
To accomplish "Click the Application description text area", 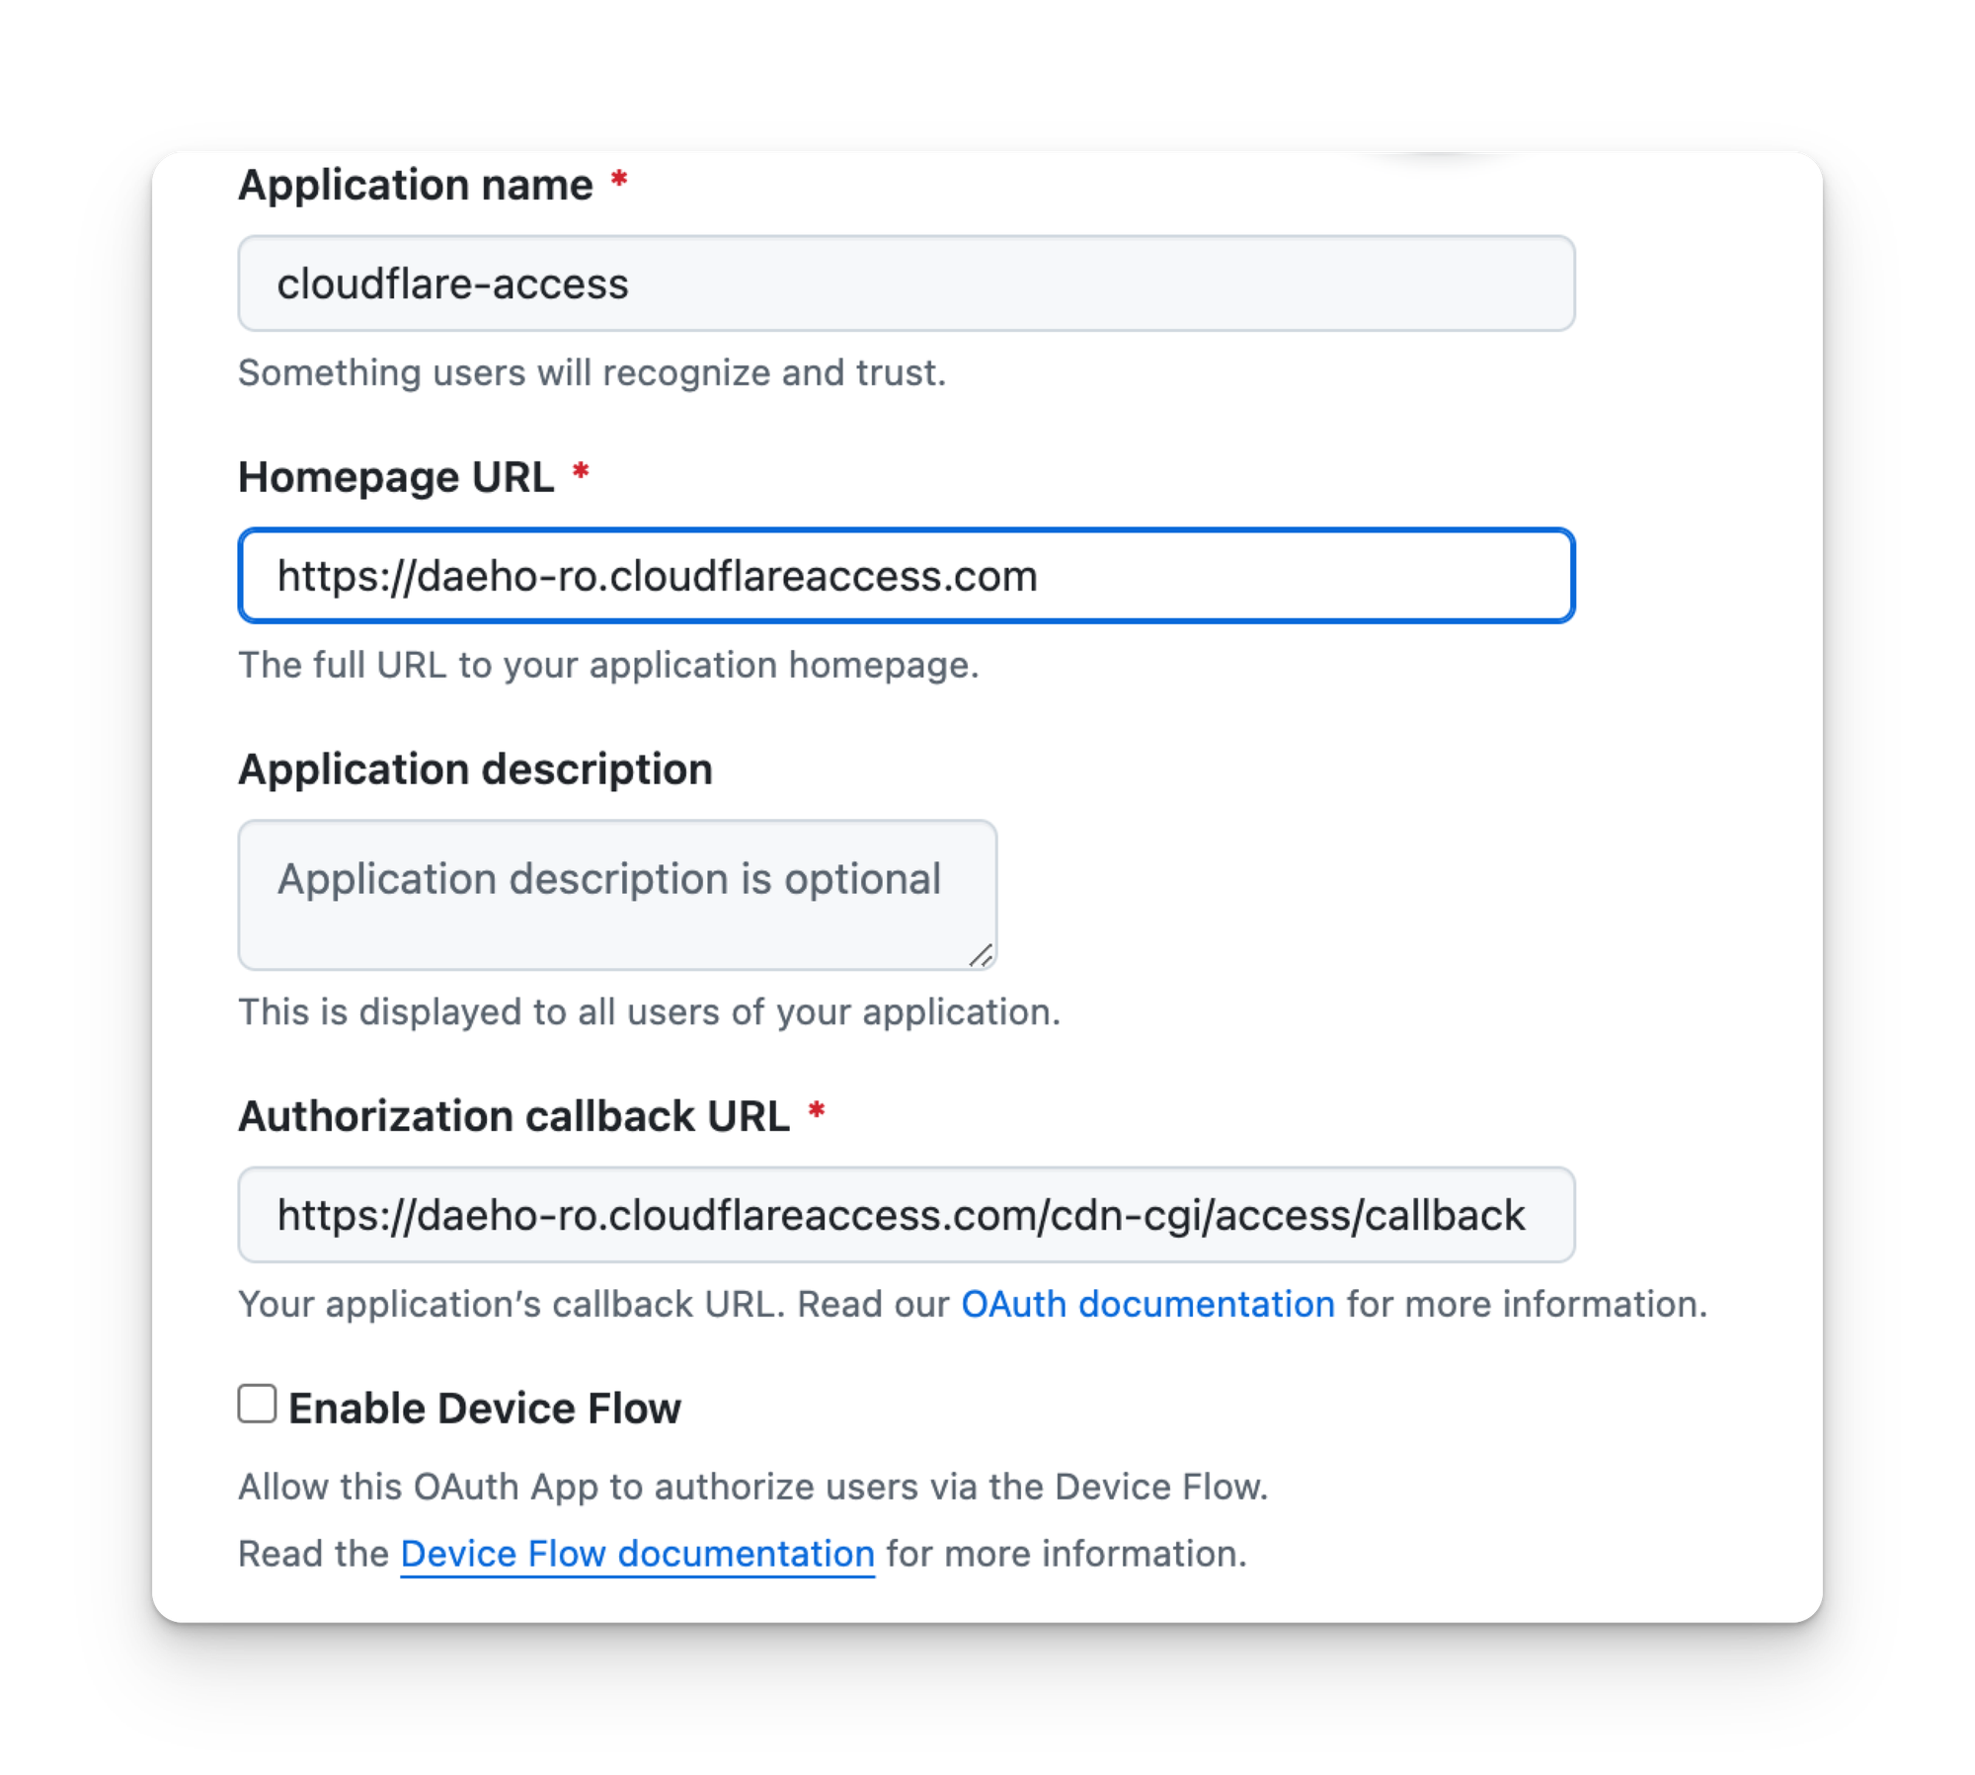I will (617, 894).
